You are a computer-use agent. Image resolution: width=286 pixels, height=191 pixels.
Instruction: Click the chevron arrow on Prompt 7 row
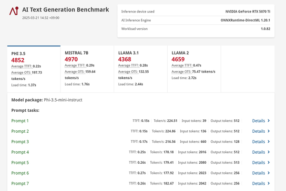[269, 183]
